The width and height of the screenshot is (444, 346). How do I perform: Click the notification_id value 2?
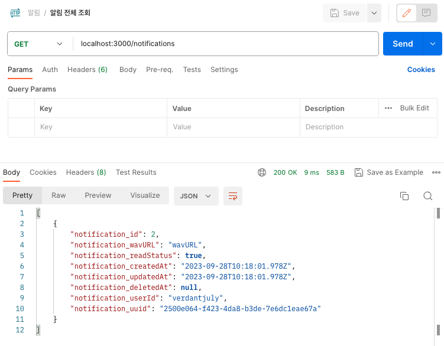[x=153, y=234]
